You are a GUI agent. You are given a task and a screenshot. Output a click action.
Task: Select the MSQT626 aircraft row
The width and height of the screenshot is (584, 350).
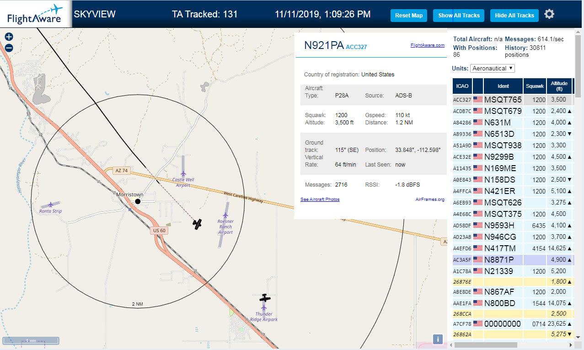click(512, 203)
